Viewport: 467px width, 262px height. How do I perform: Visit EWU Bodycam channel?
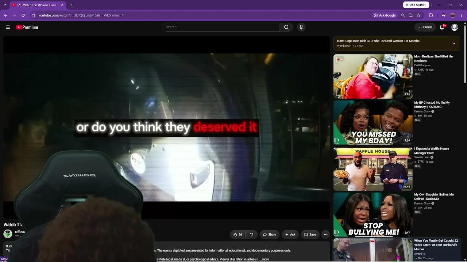tap(422, 65)
